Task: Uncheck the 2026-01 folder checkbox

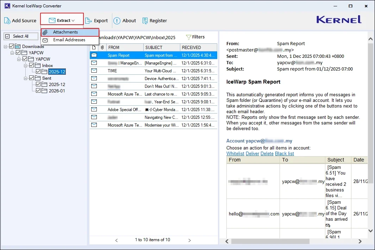Action: (x=38, y=91)
